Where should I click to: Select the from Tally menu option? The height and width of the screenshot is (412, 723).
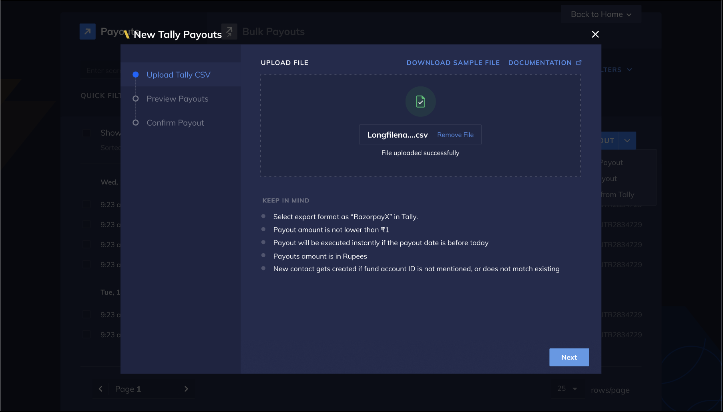coord(617,195)
